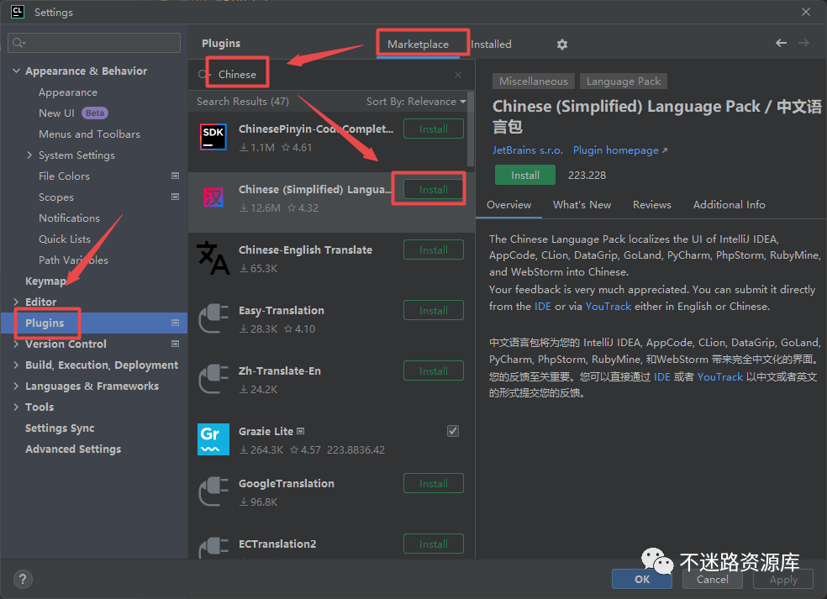Viewport: 827px width, 599px height.
Task: Open the Additional Info tab
Action: click(x=729, y=205)
